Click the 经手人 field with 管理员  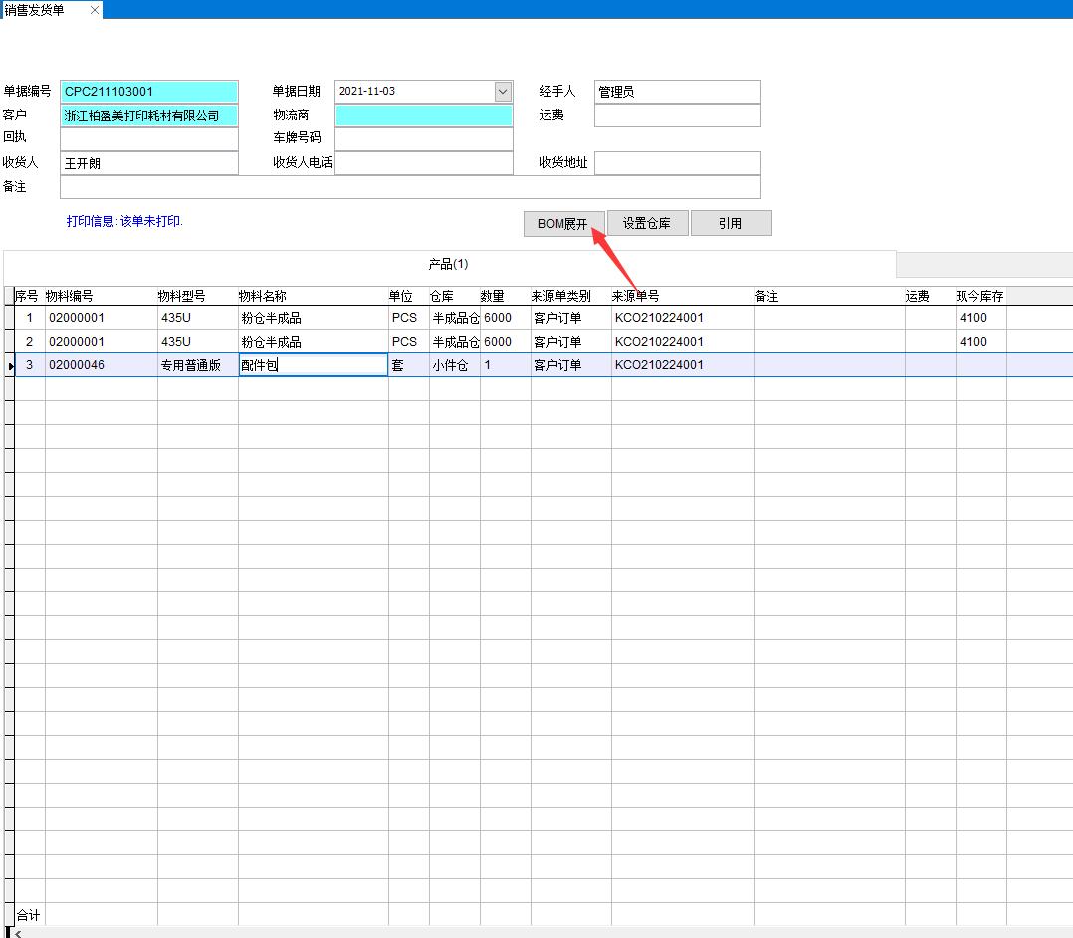pyautogui.click(x=677, y=92)
